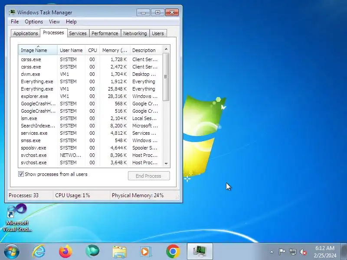
Task: Open the clock showing 6:12 AM
Action: [x=325, y=252]
